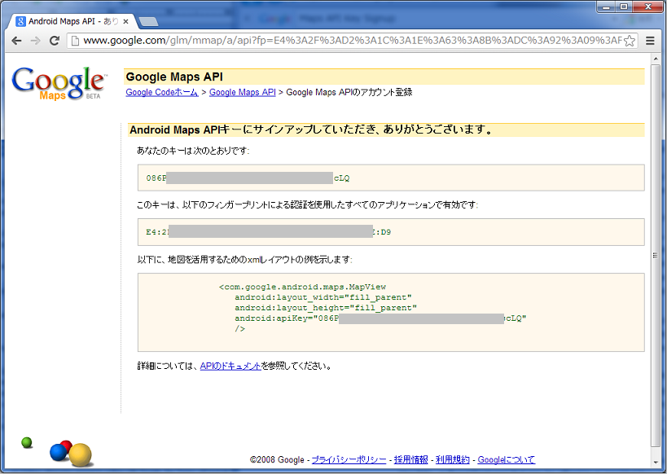Click the あなたのキーは次のとおりです text
Viewport: 667px width, 474px height.
[x=193, y=151]
